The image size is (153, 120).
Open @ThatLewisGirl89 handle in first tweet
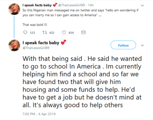(72, 5)
